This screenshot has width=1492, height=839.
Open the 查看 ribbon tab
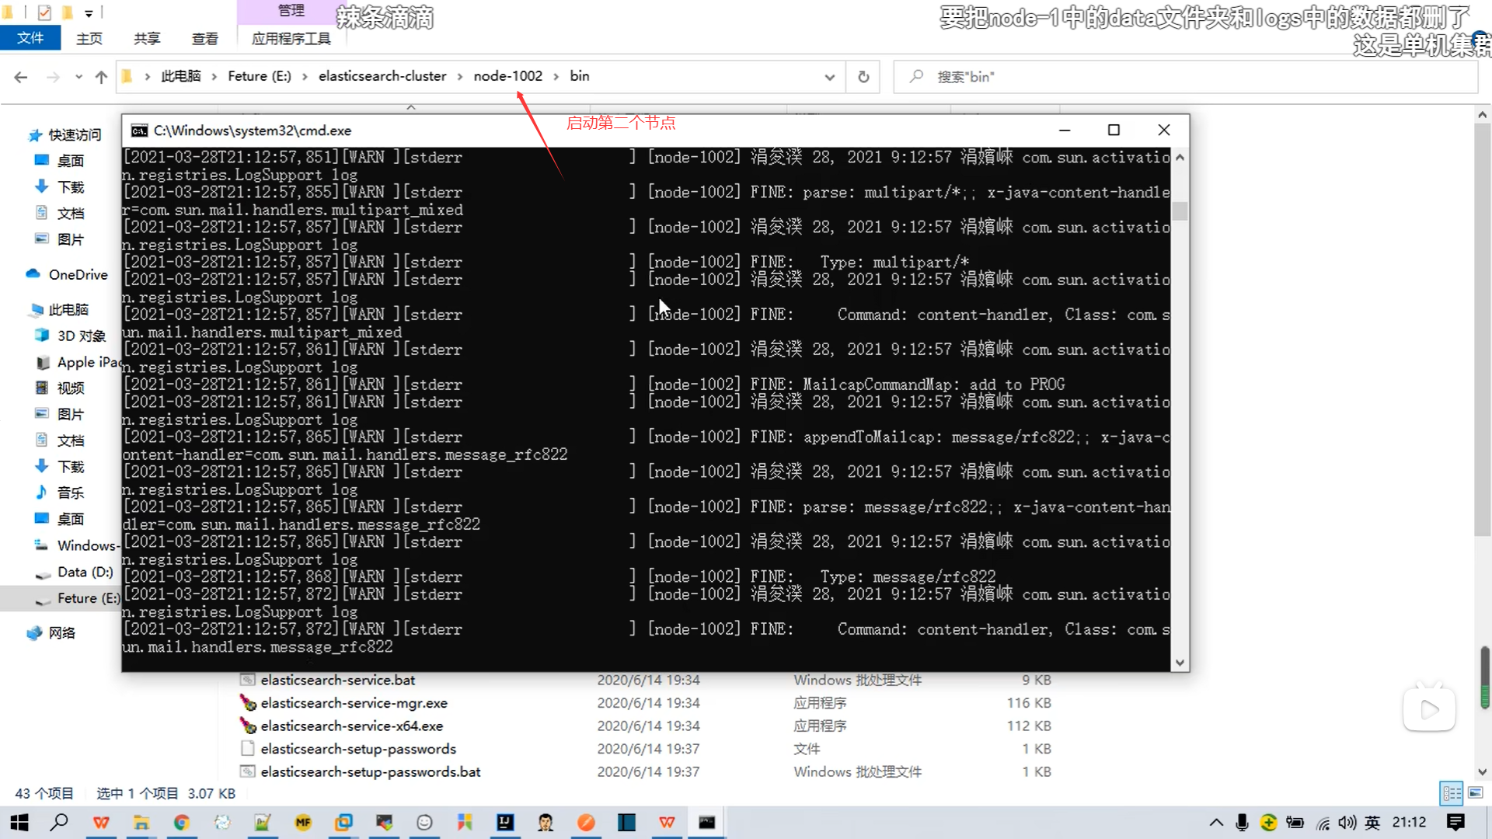pos(204,38)
